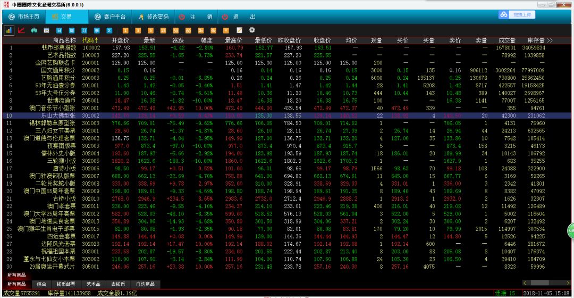Select the monthly (月) period icon
Viewport: 574px width, 298px height.
pos(84,30)
